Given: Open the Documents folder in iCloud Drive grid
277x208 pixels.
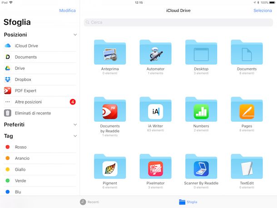Looking at the screenshot, I should tap(247, 52).
